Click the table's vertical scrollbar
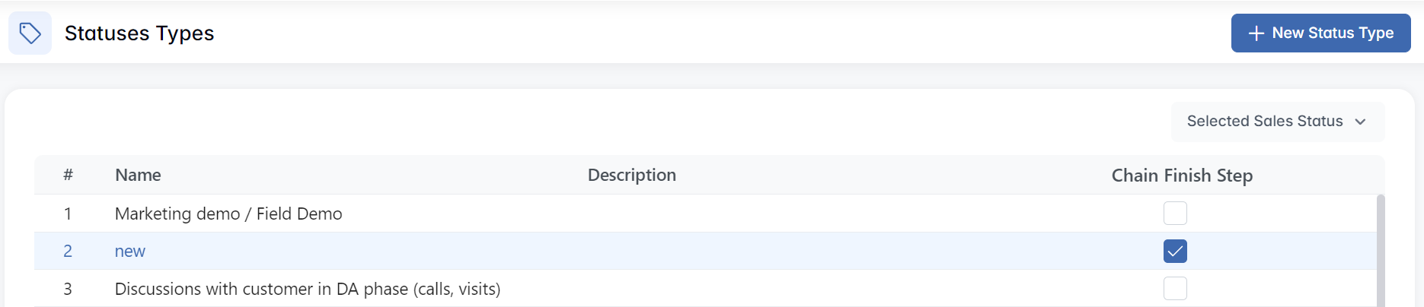This screenshot has width=1424, height=307. (x=1381, y=251)
